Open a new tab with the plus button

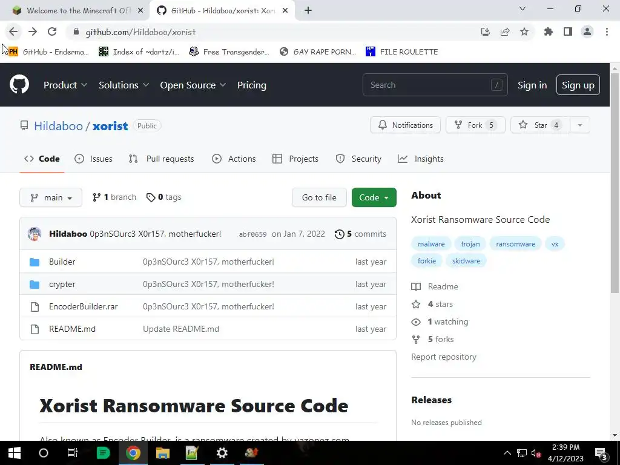pyautogui.click(x=308, y=11)
